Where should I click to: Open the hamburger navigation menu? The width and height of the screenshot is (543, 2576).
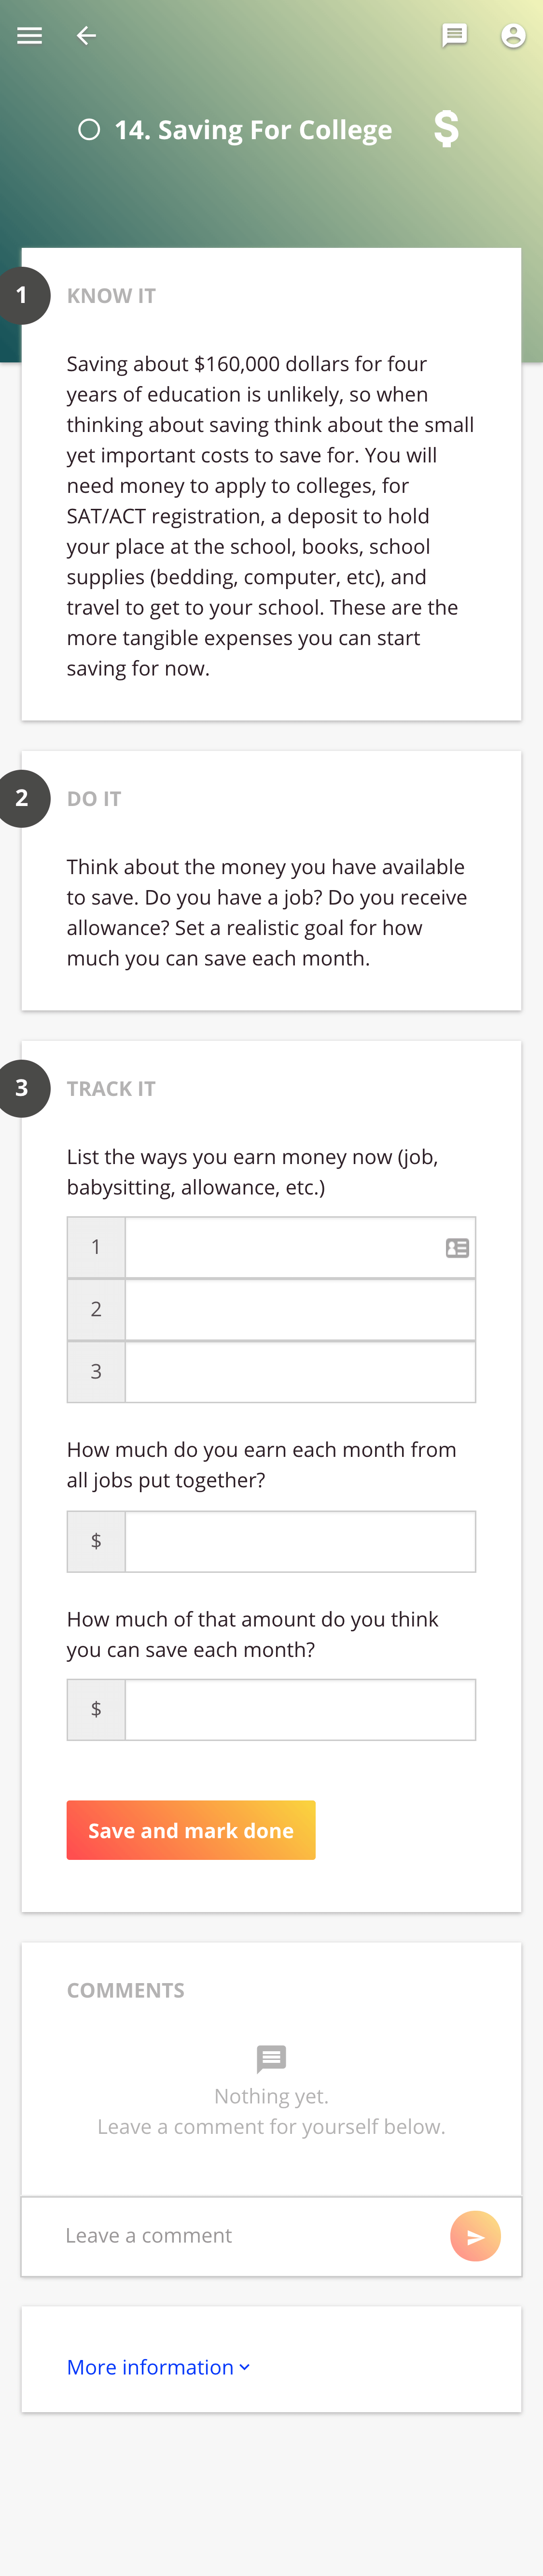point(30,36)
